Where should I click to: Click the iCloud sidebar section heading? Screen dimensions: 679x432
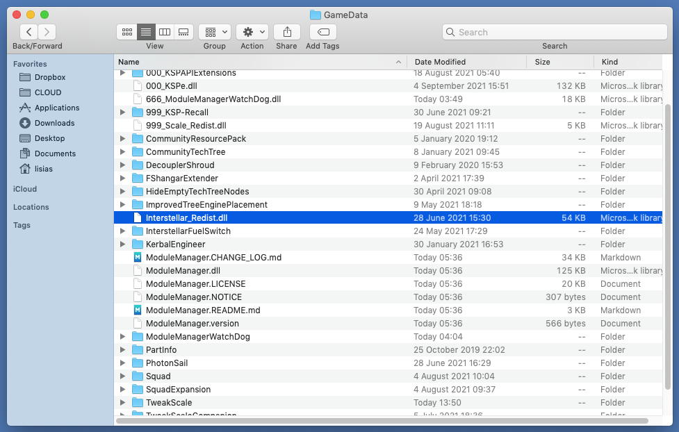tap(25, 189)
